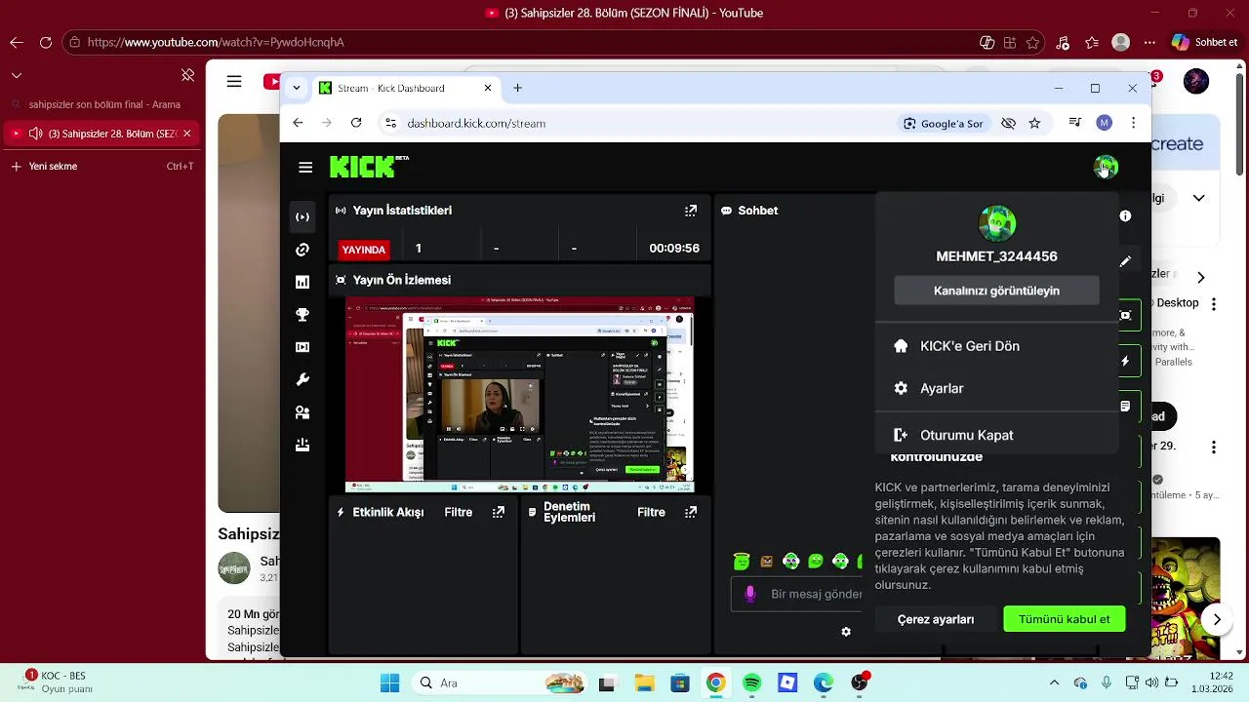The height and width of the screenshot is (702, 1249).
Task: Bookmark the Kick page with the star icon
Action: (x=1034, y=124)
